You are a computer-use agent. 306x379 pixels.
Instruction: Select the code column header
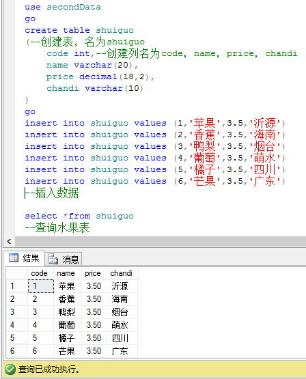pyautogui.click(x=40, y=273)
